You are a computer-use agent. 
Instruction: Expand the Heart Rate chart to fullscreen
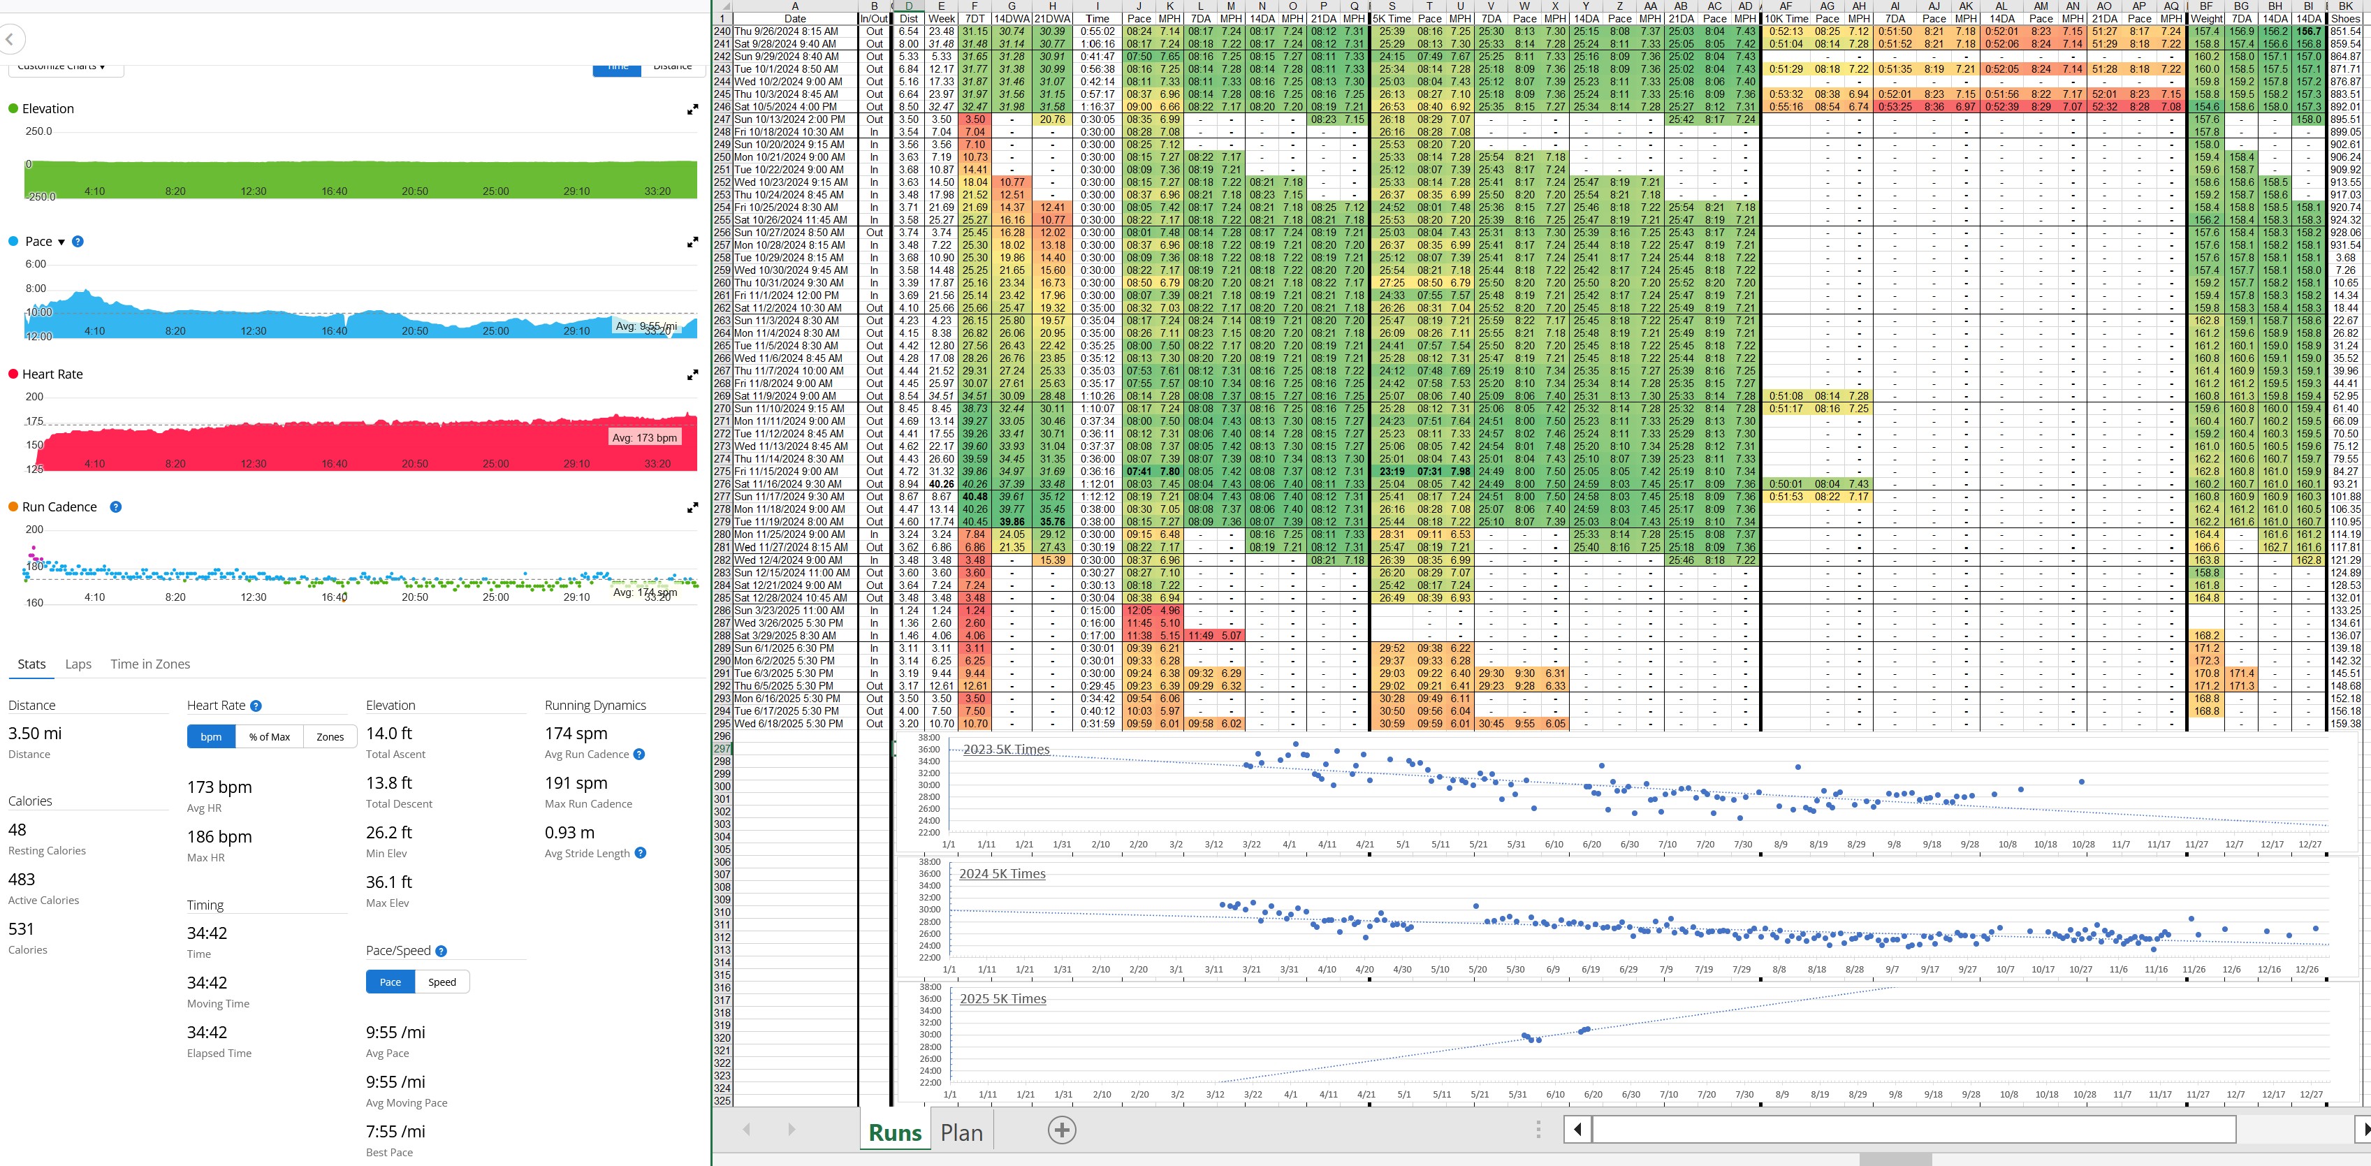tap(692, 374)
